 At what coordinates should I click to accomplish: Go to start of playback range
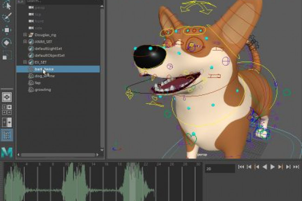241,167
